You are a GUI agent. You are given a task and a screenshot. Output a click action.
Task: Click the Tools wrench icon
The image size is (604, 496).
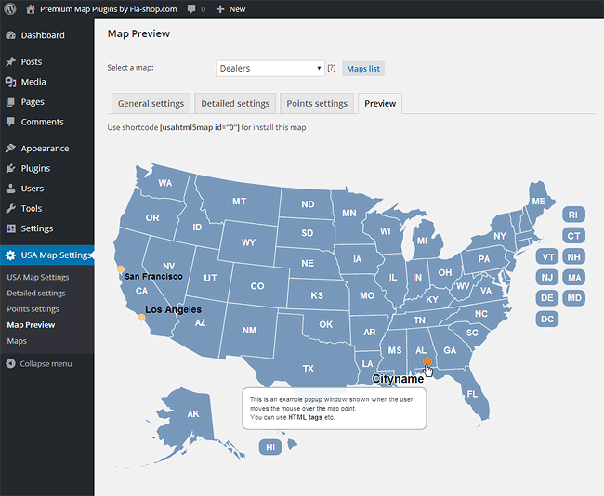tap(11, 208)
